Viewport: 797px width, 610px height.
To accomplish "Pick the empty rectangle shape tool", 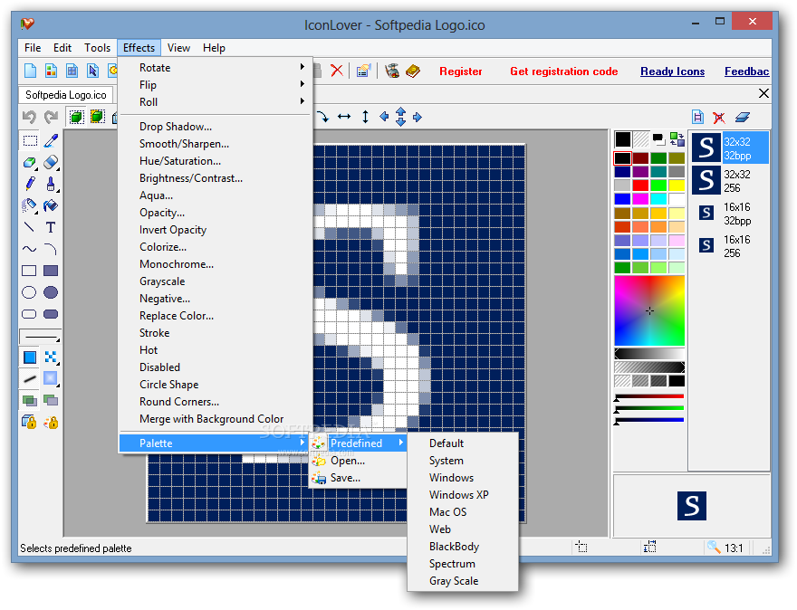I will (30, 271).
